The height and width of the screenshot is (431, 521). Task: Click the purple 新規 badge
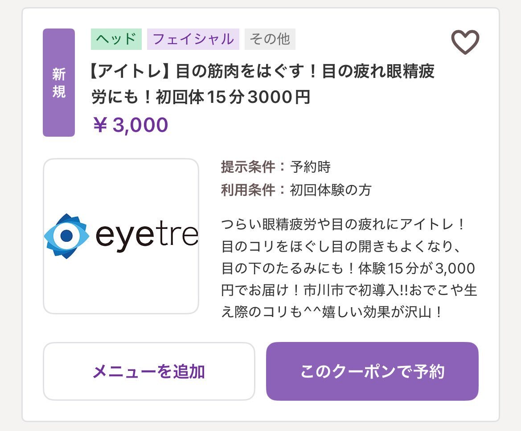(59, 83)
